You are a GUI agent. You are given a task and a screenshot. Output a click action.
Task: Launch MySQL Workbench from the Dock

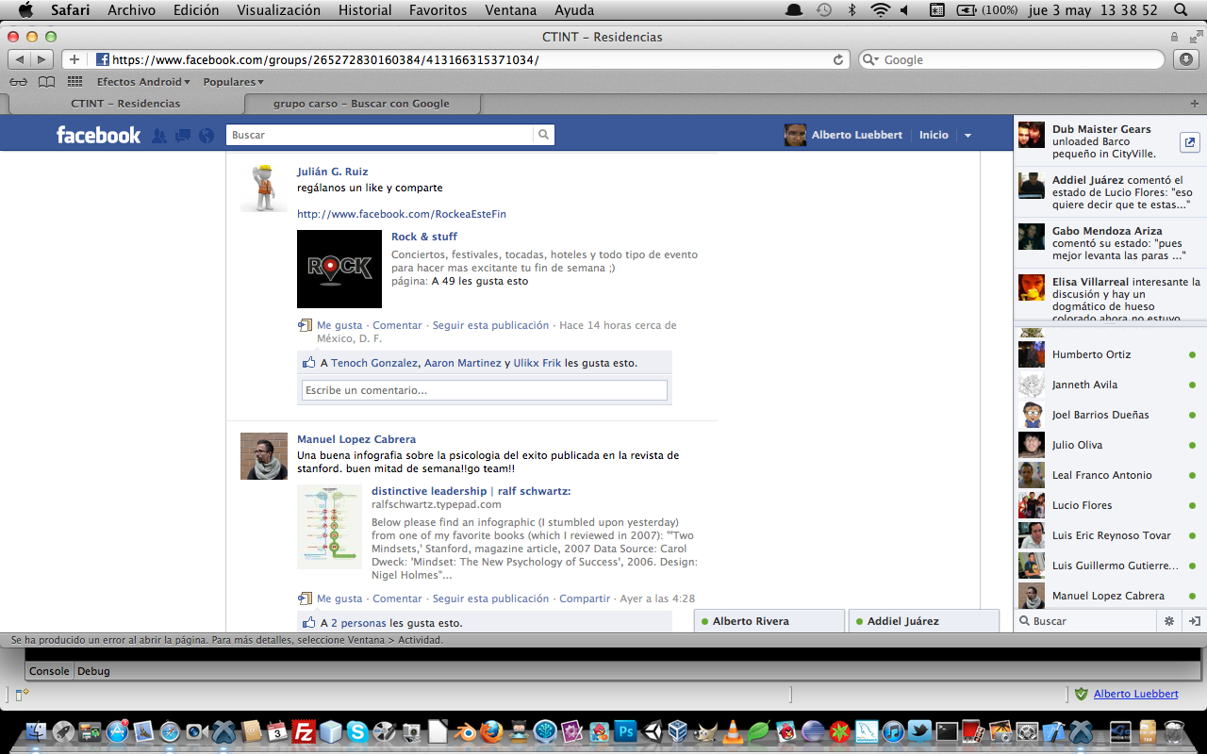click(866, 731)
